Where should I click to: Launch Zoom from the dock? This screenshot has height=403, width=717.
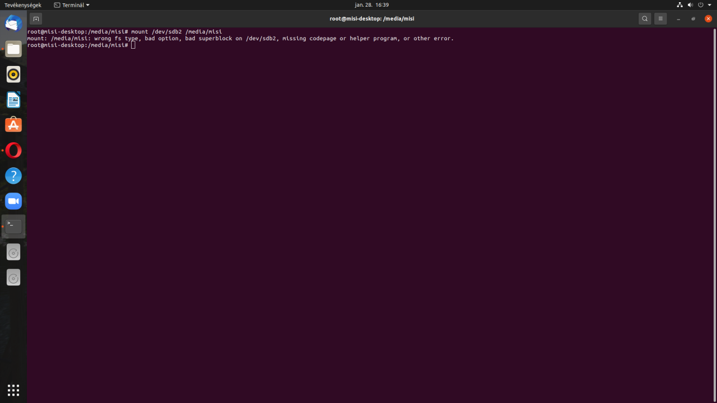(x=13, y=201)
